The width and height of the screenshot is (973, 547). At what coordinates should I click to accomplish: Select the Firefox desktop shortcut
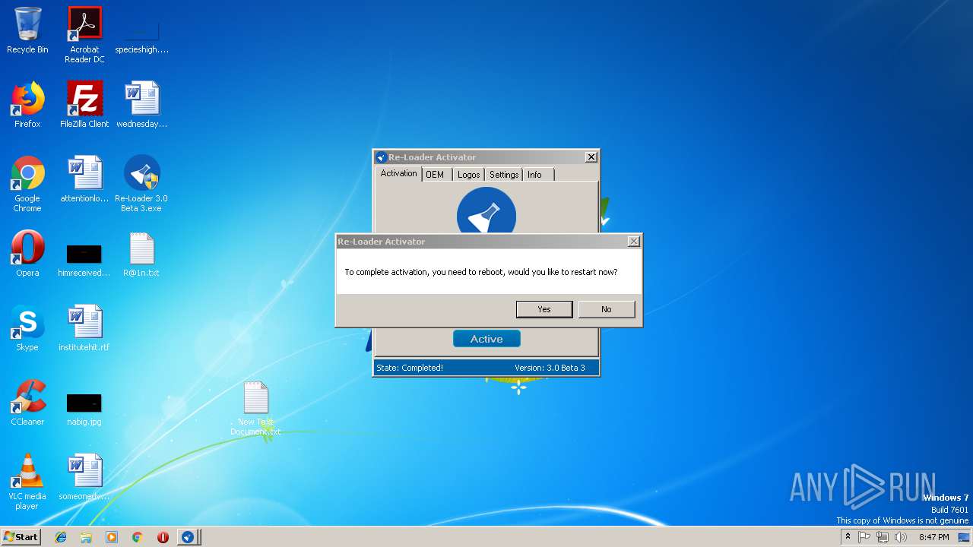pyautogui.click(x=27, y=105)
